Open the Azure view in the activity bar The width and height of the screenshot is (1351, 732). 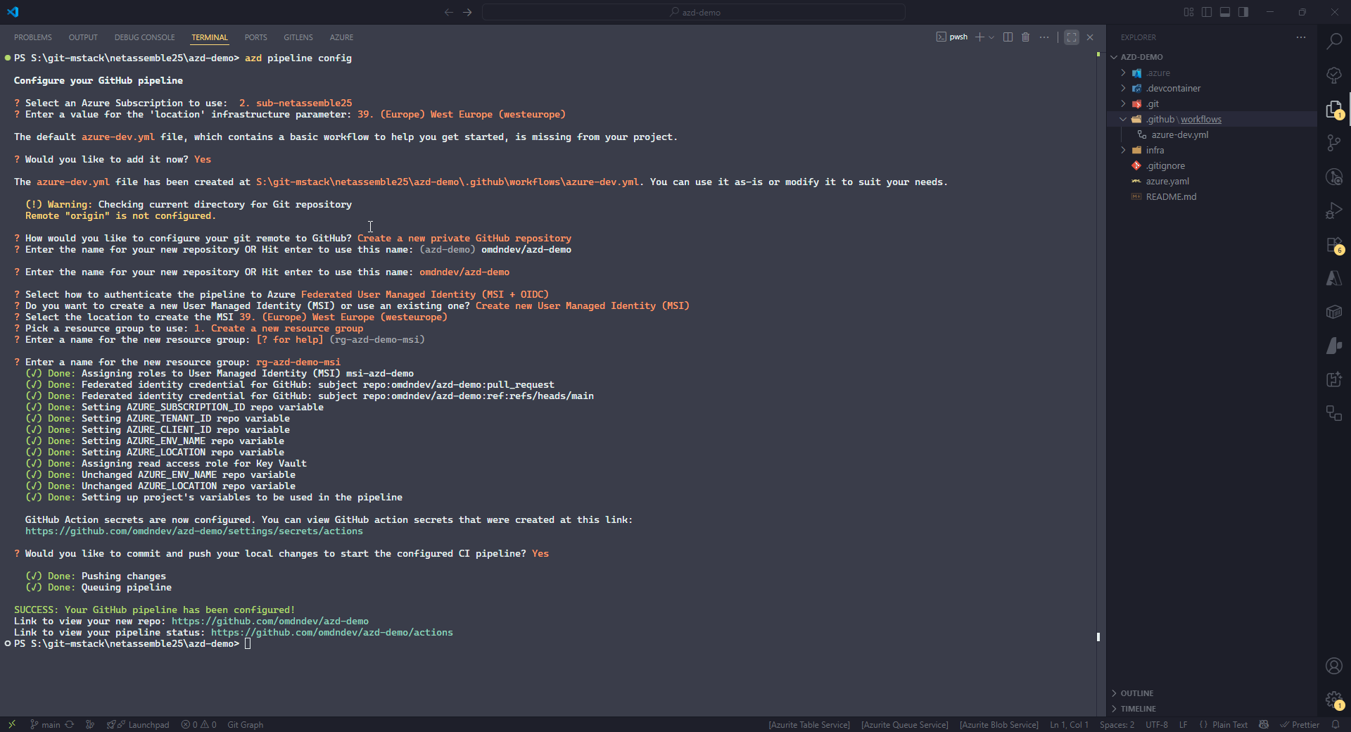(1334, 278)
